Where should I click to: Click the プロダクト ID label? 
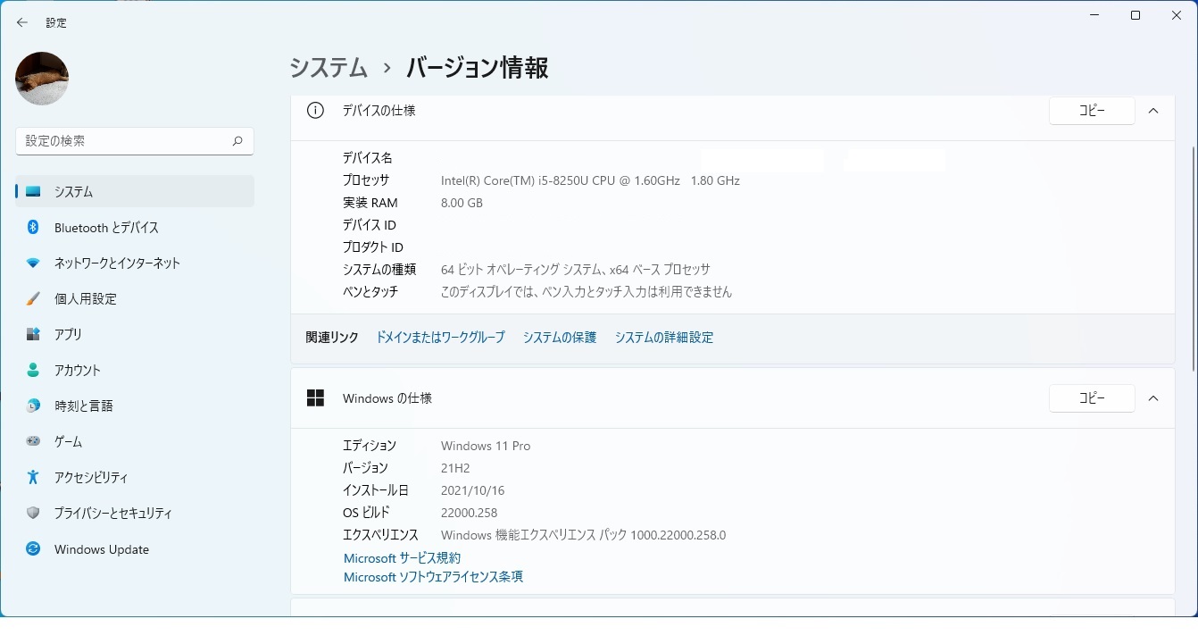pyautogui.click(x=373, y=247)
